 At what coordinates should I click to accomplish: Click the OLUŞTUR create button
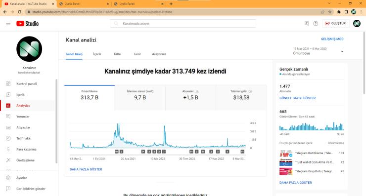point(335,23)
